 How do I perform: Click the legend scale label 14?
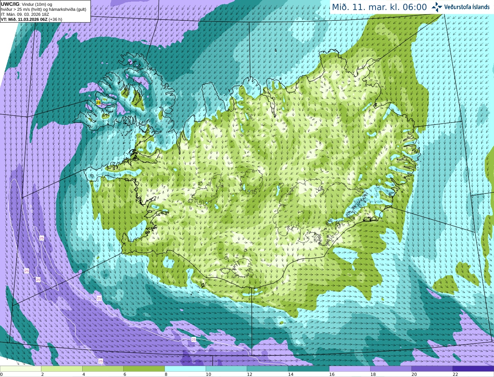click(x=291, y=374)
